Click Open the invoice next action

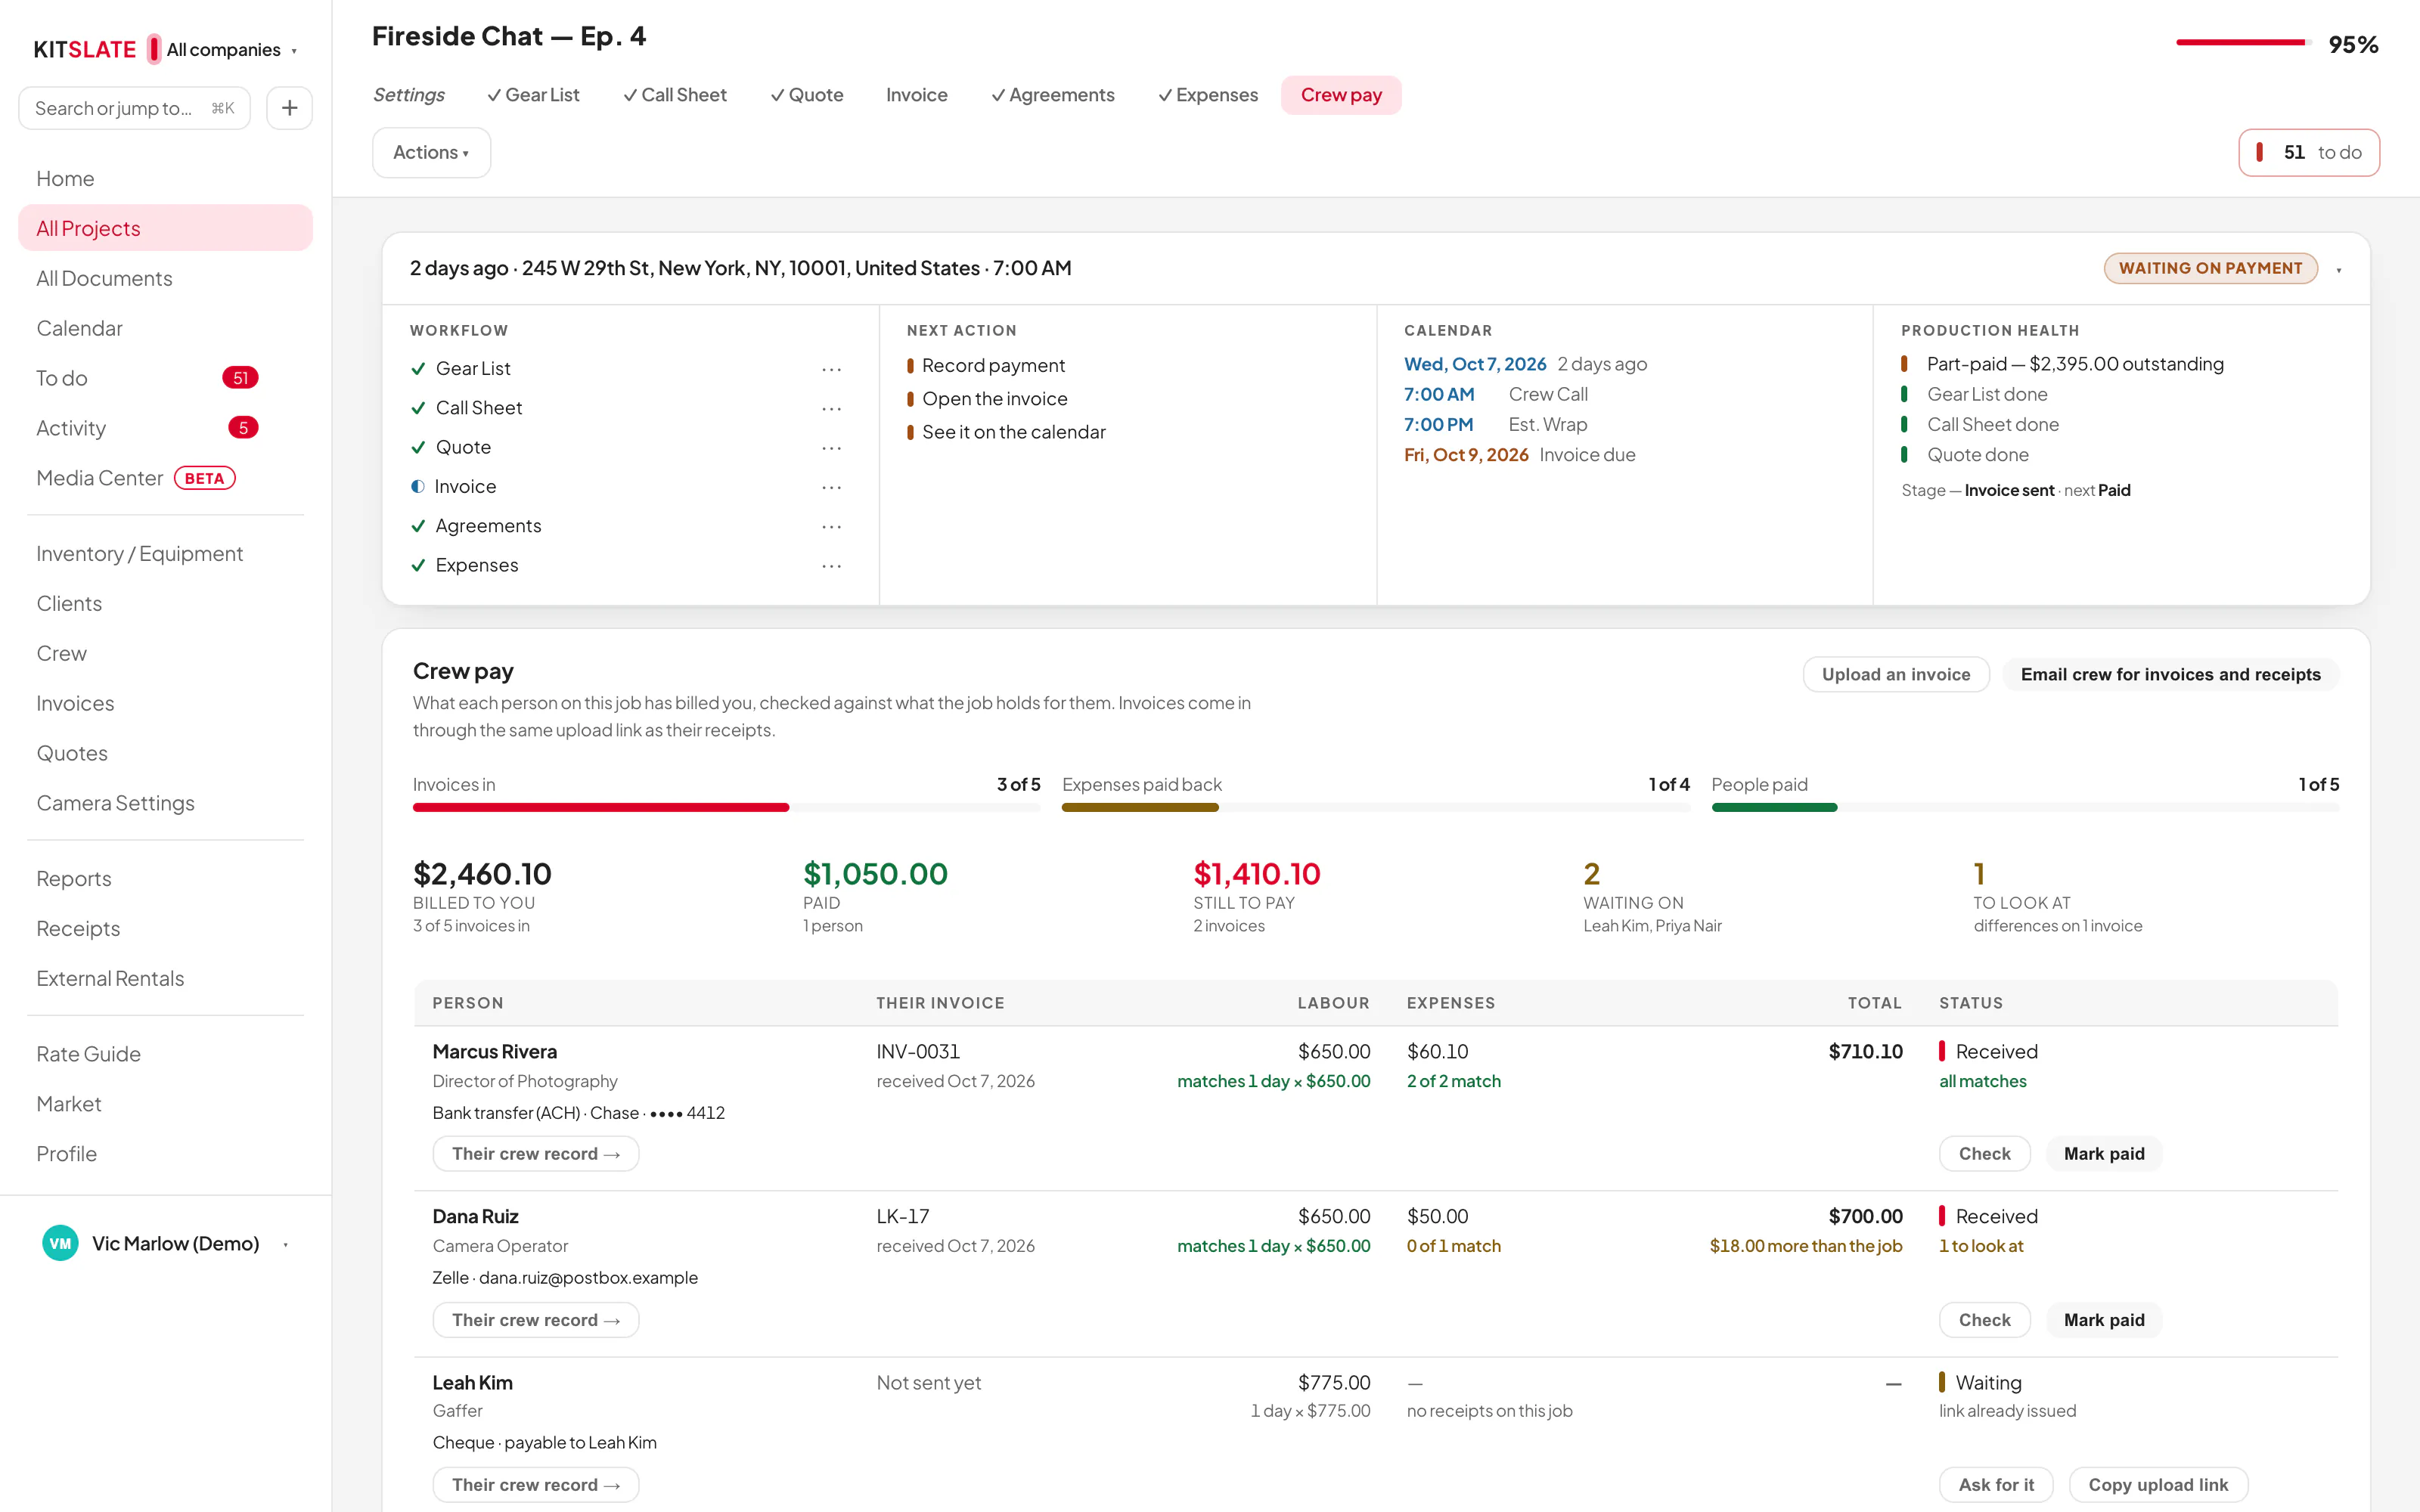point(994,399)
